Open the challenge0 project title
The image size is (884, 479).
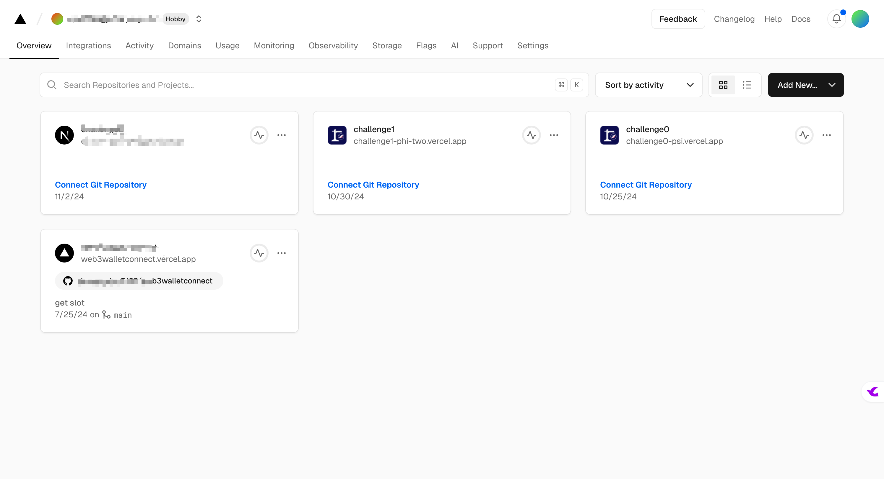point(647,129)
